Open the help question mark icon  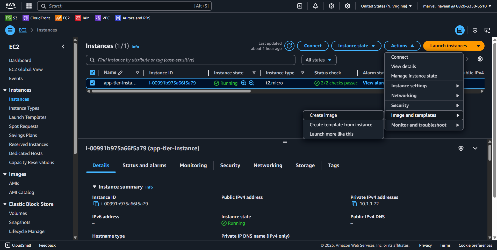click(332, 6)
